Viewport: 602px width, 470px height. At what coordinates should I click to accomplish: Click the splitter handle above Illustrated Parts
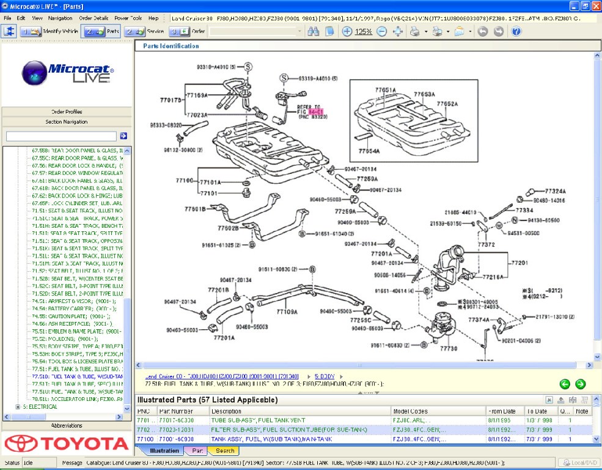pyautogui.click(x=368, y=393)
